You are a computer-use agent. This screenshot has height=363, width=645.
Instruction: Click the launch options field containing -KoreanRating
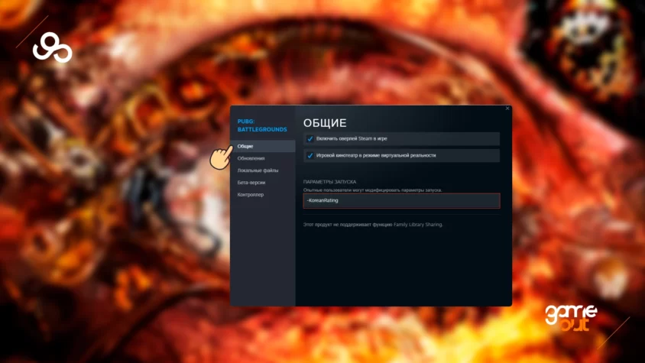click(x=401, y=200)
